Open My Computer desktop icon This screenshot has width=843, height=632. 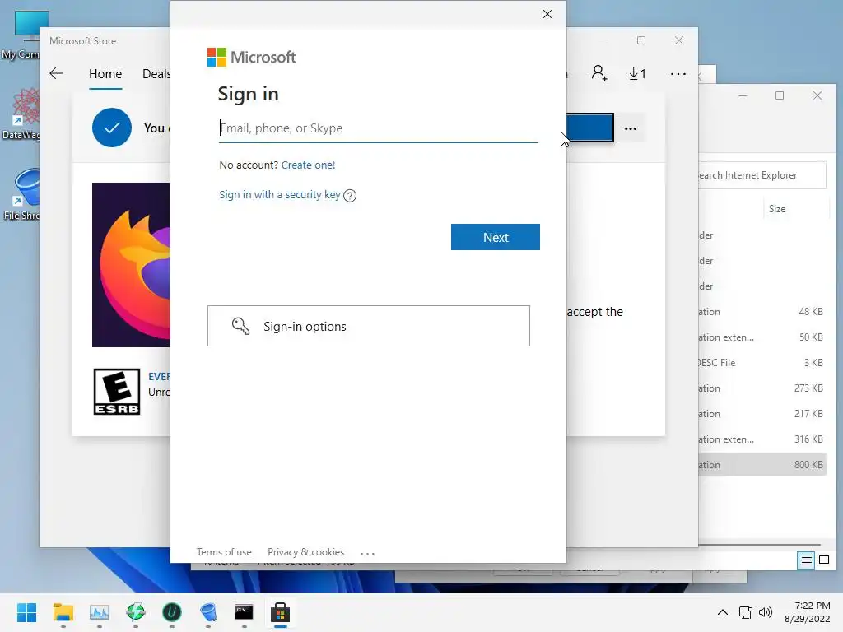[21, 35]
